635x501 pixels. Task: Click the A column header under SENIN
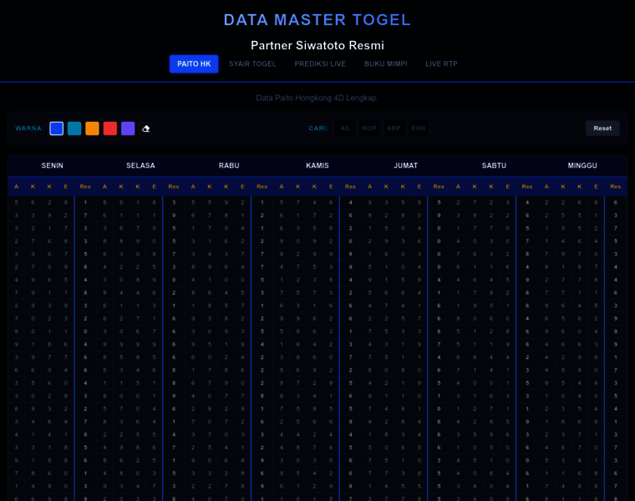[x=16, y=186]
